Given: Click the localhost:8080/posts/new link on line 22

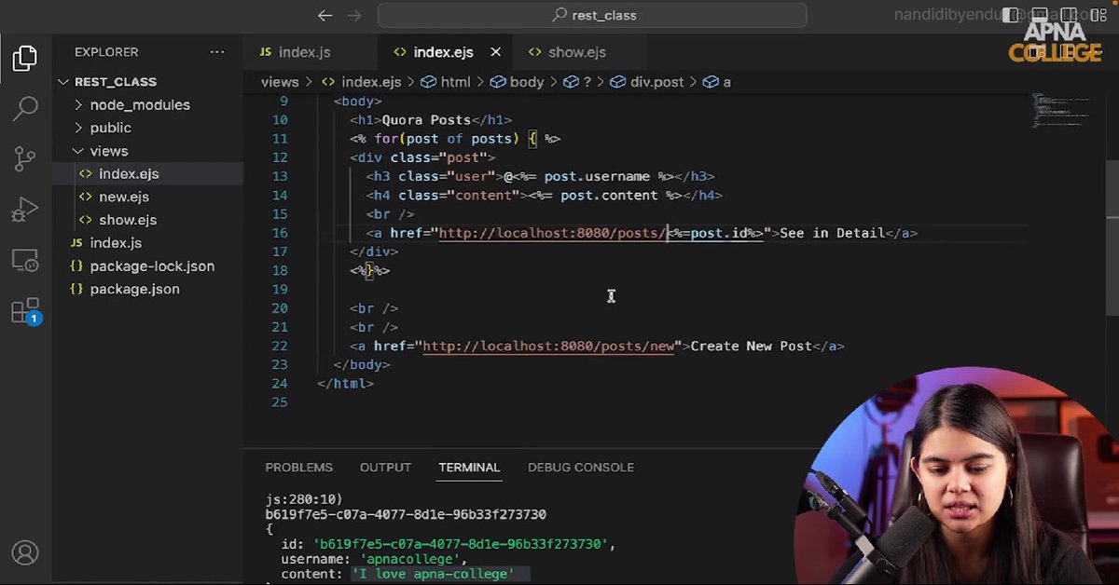Looking at the screenshot, I should point(548,346).
